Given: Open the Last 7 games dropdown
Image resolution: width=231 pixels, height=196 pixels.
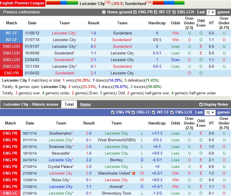Looking at the screenshot, I should coord(211,12).
